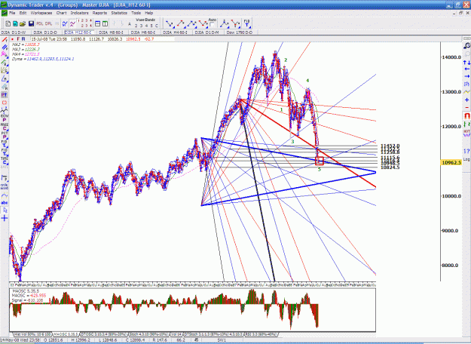Open the File menu

[12, 13]
